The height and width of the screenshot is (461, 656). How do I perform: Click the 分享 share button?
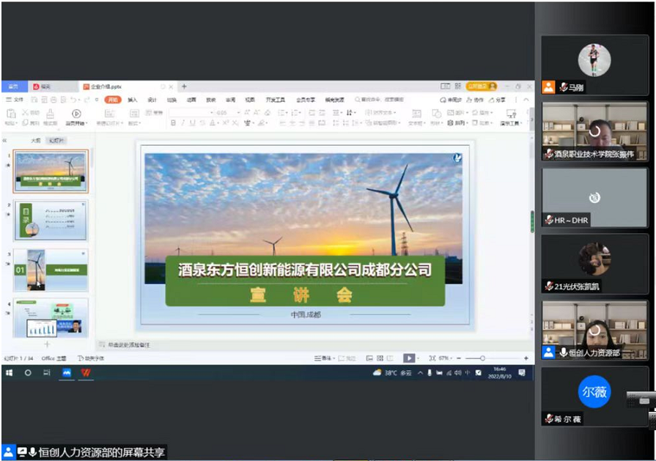(498, 100)
